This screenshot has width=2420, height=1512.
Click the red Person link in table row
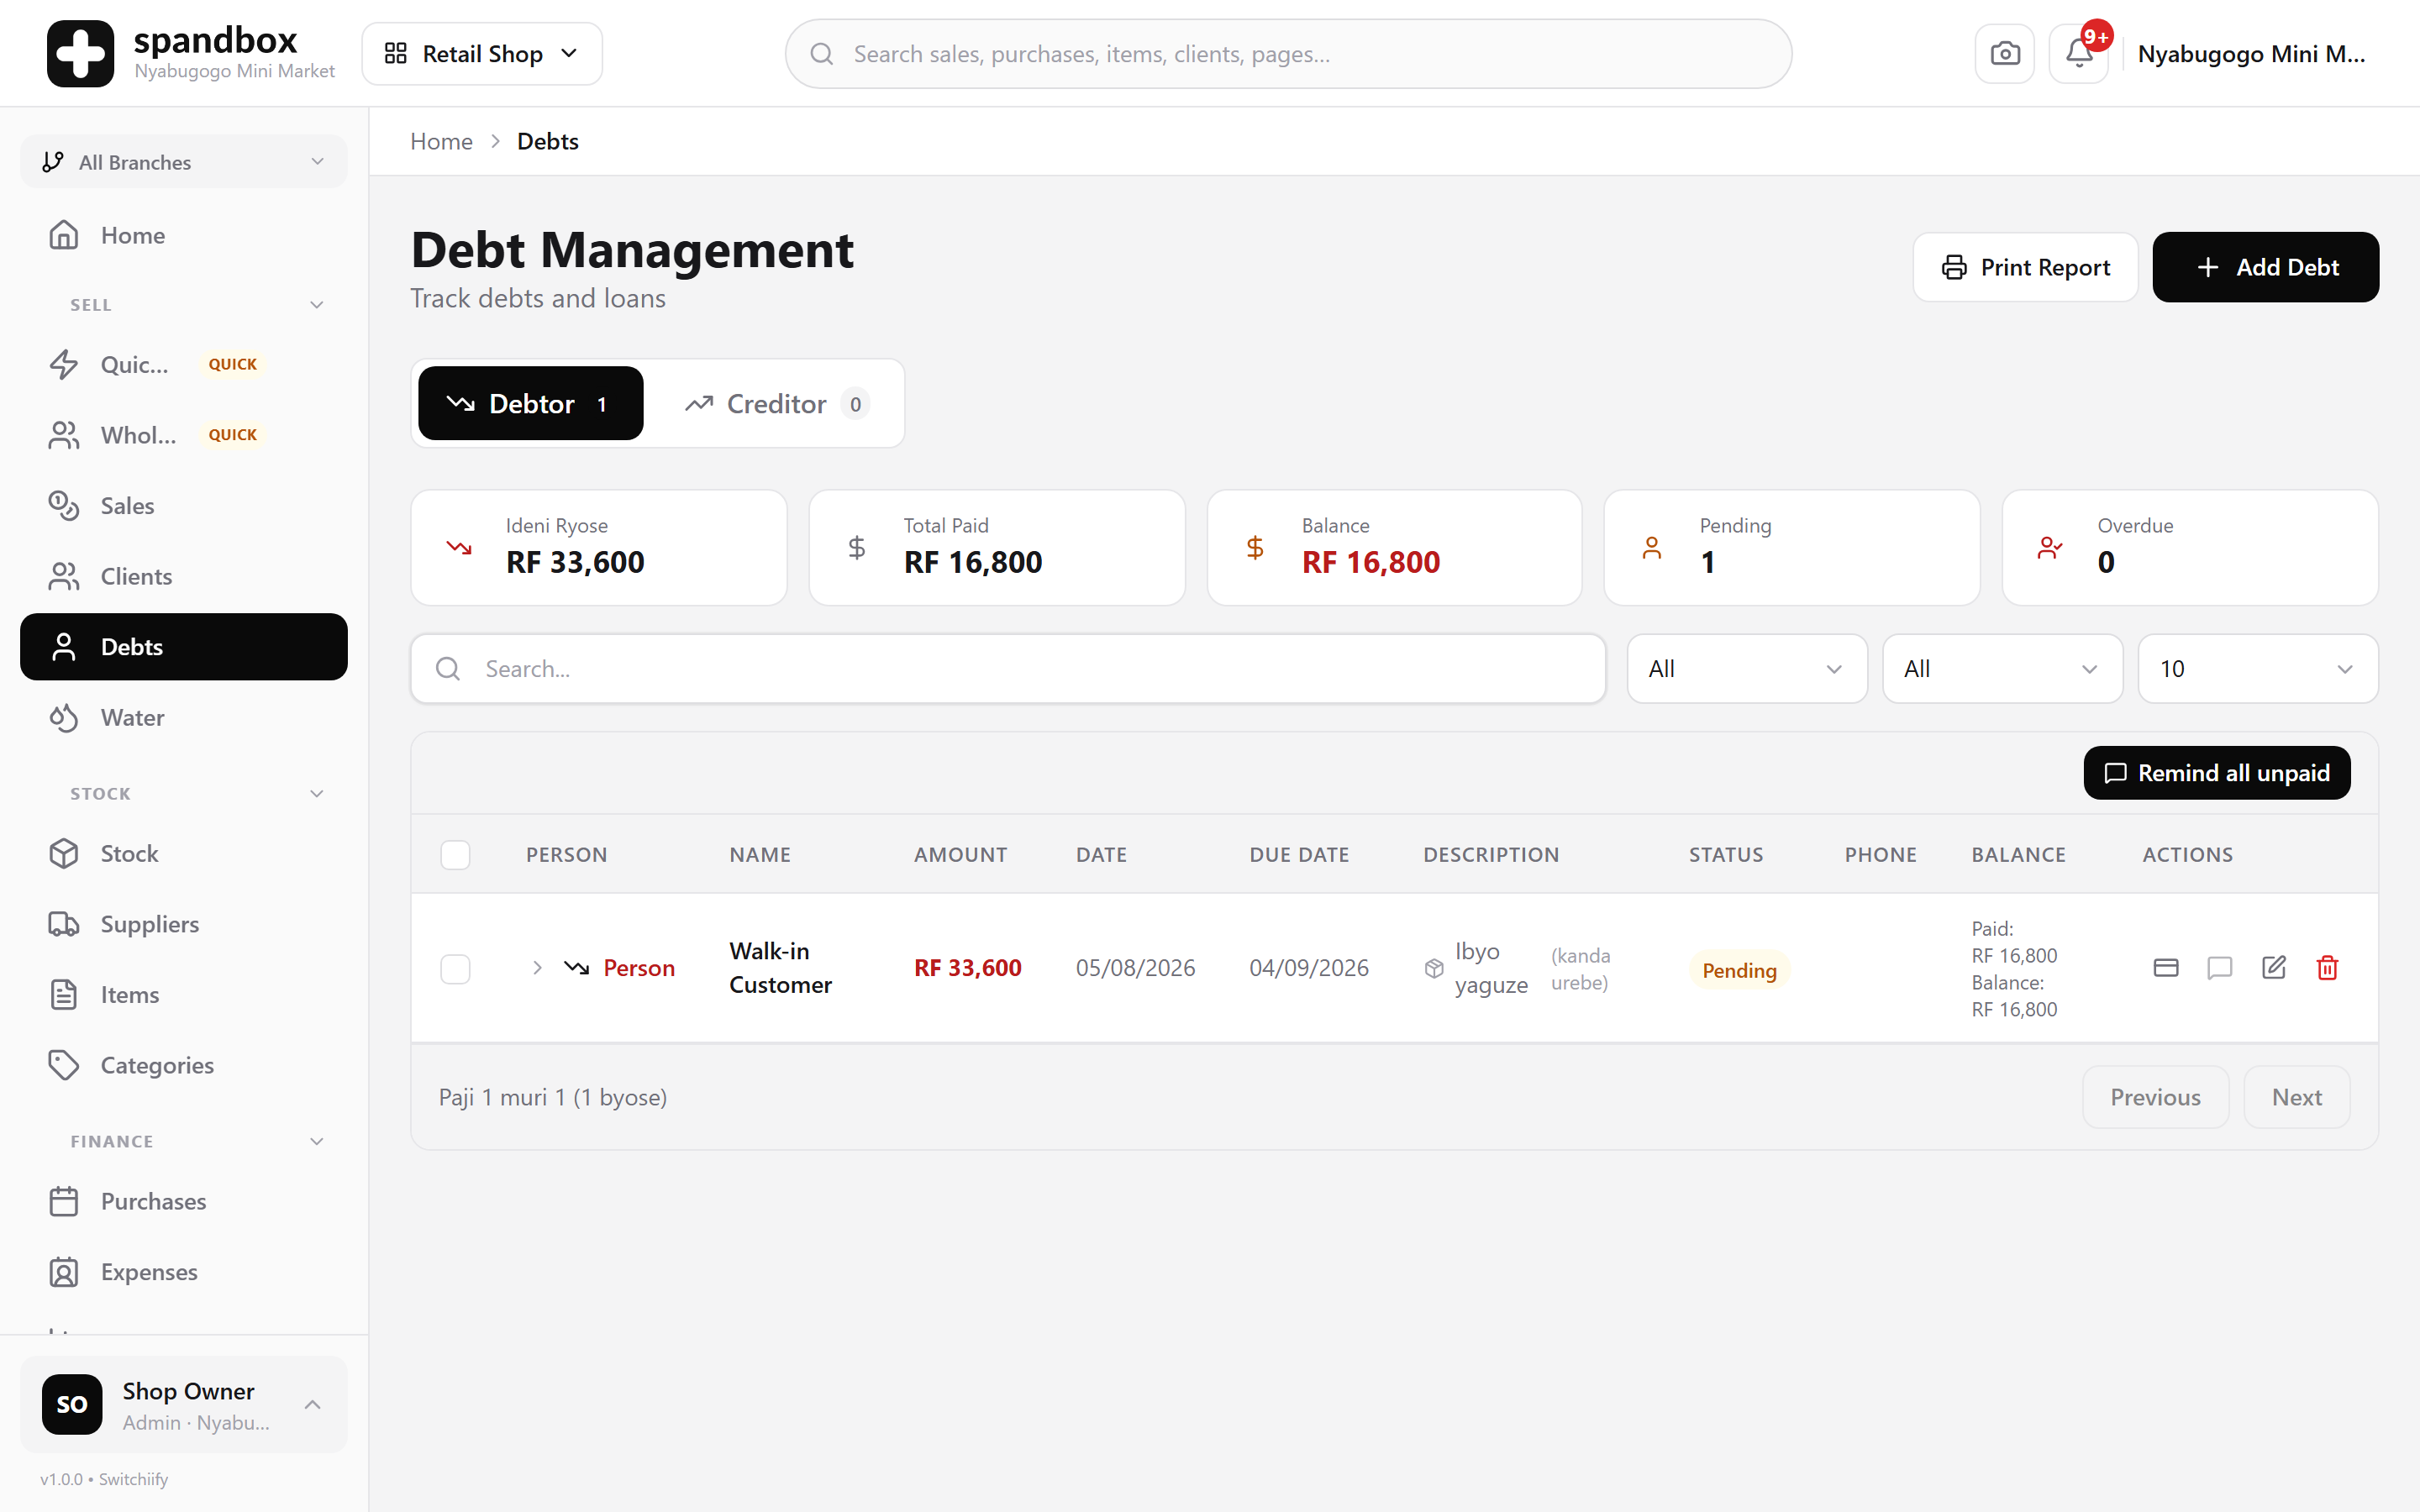[639, 968]
